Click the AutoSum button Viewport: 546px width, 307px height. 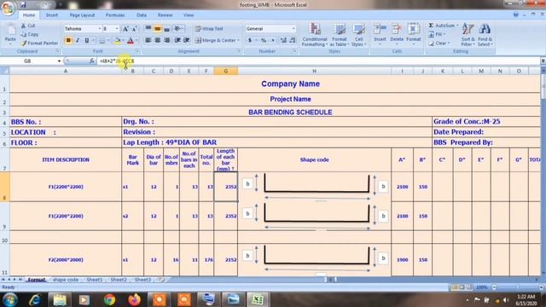pos(442,26)
